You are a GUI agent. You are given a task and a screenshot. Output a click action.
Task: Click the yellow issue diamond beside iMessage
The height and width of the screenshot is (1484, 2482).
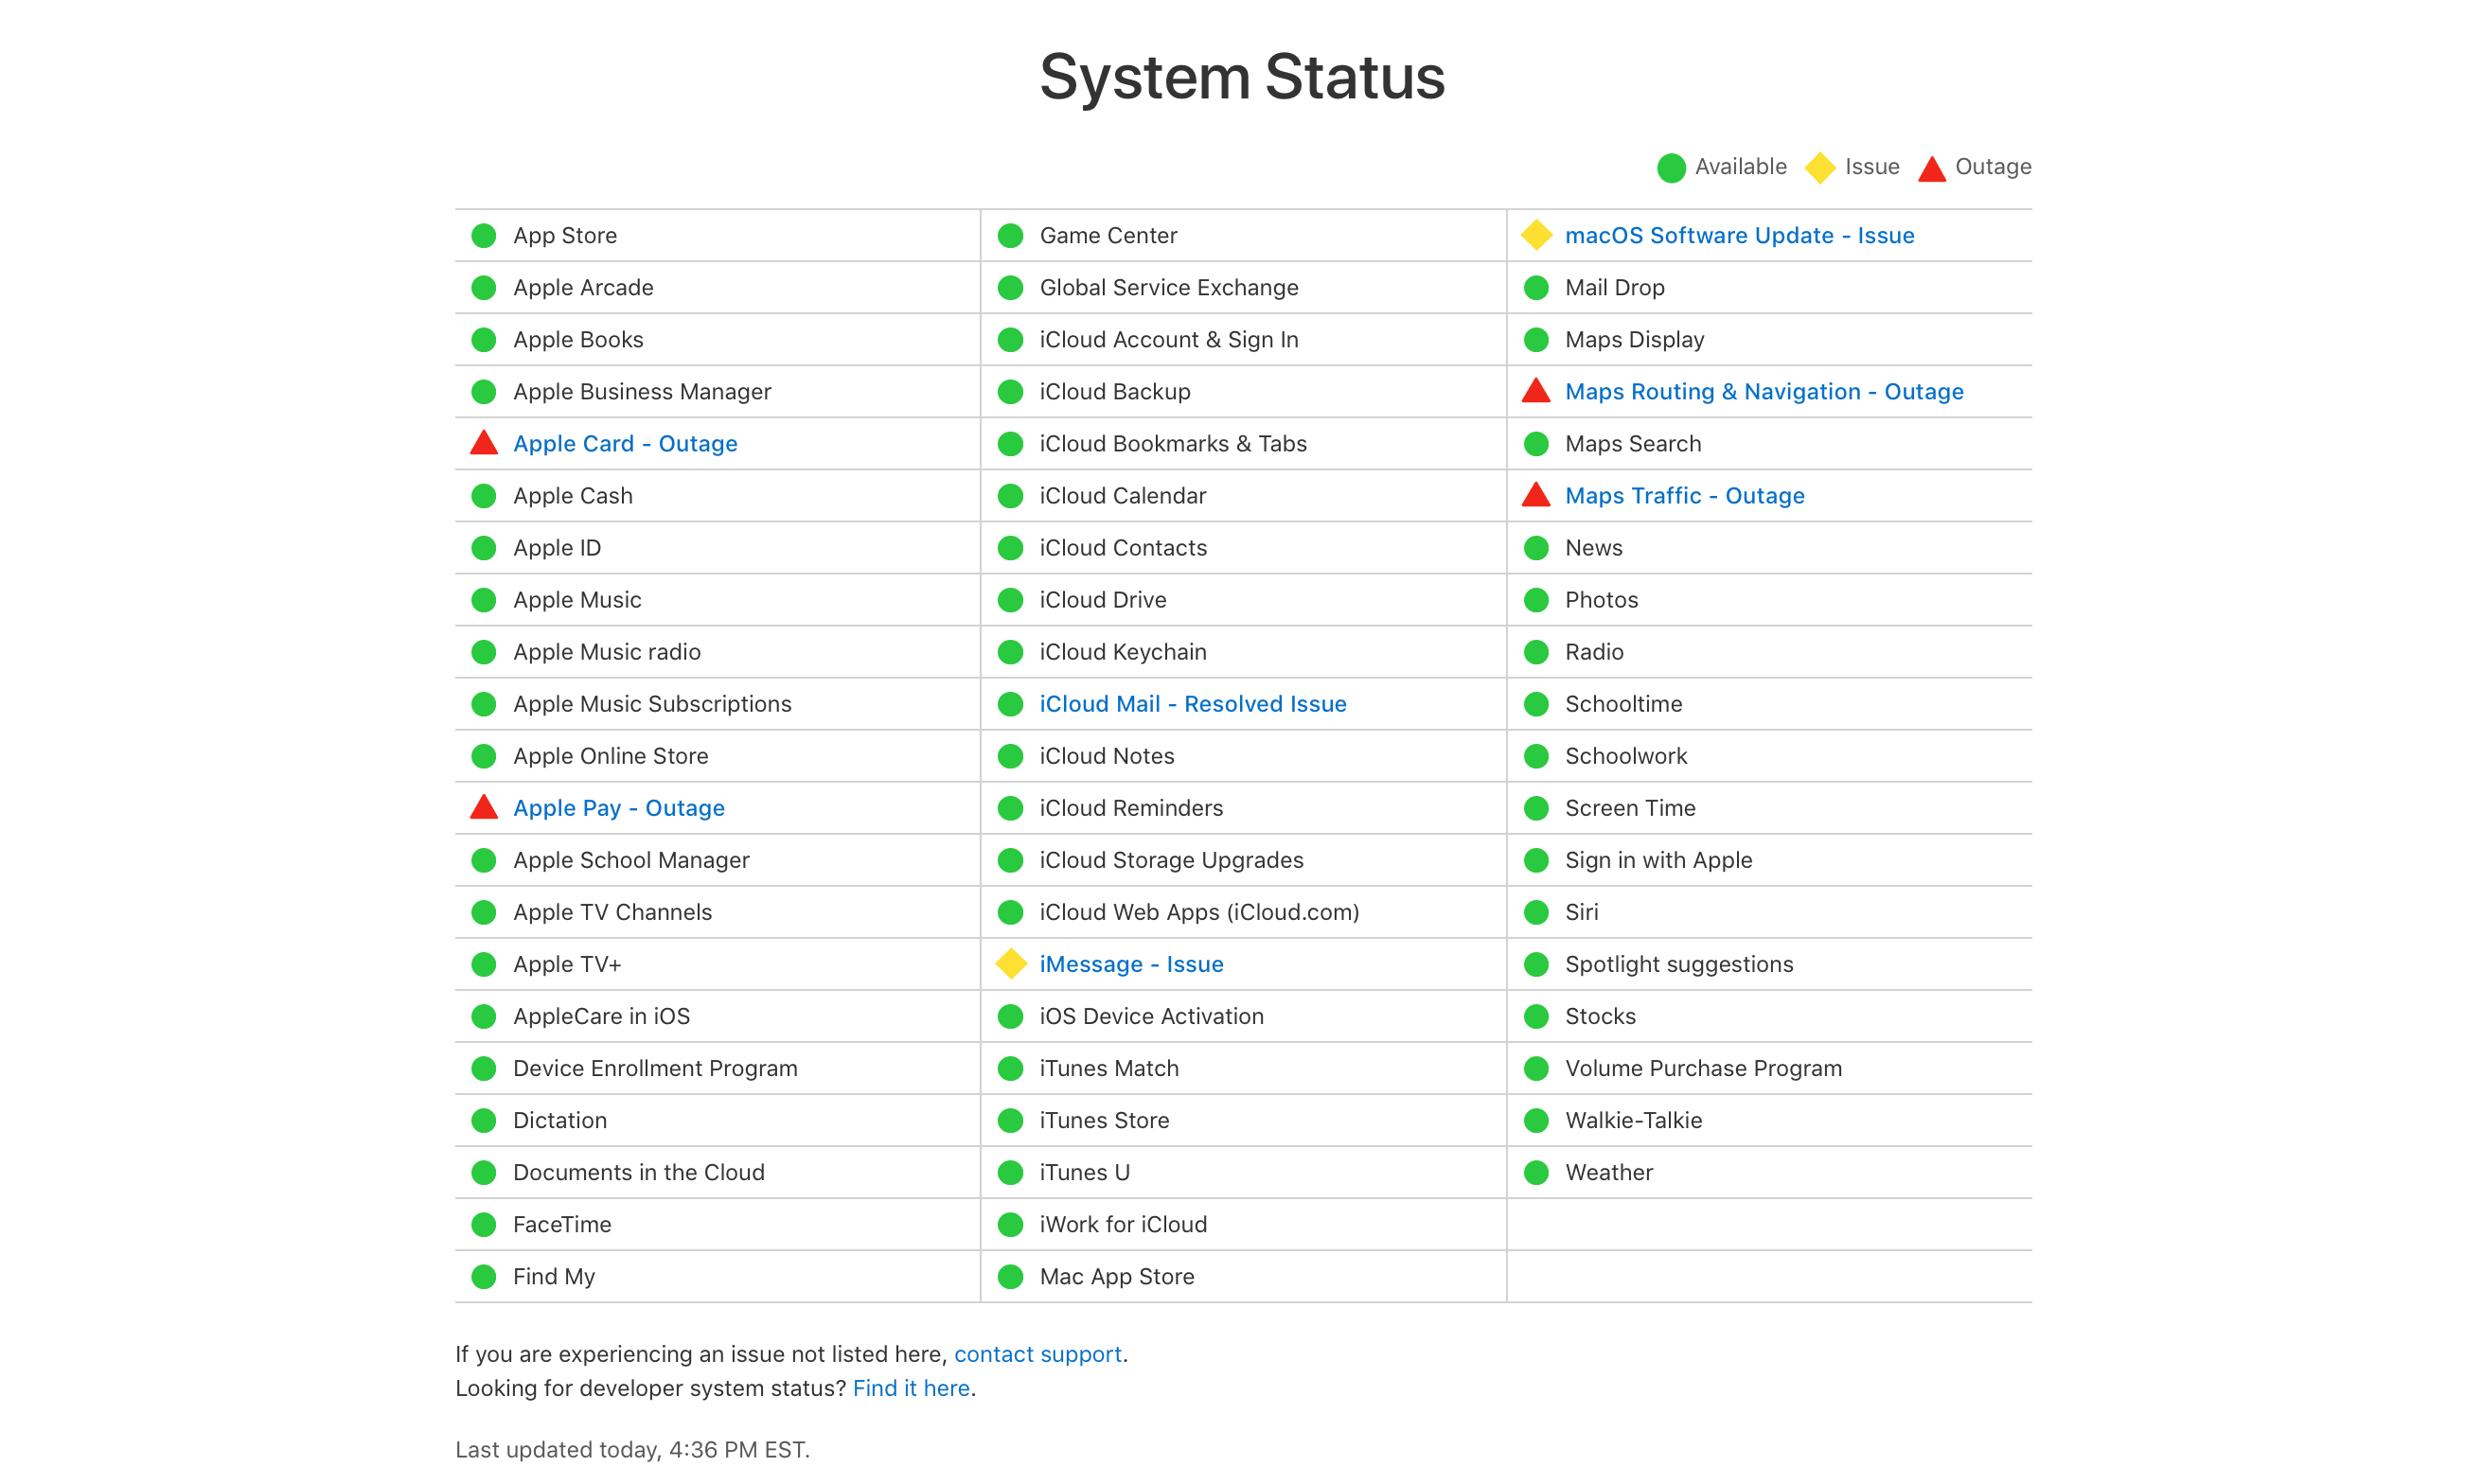click(1010, 964)
